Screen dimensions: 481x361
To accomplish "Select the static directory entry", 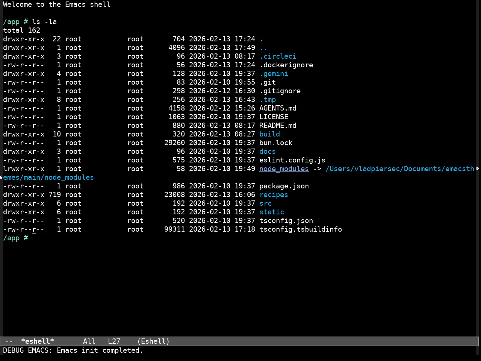I will point(272,212).
